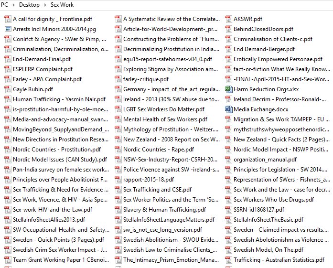Click the Word icon of Media Exchange.docx
333x268 pixels.
click(x=228, y=109)
